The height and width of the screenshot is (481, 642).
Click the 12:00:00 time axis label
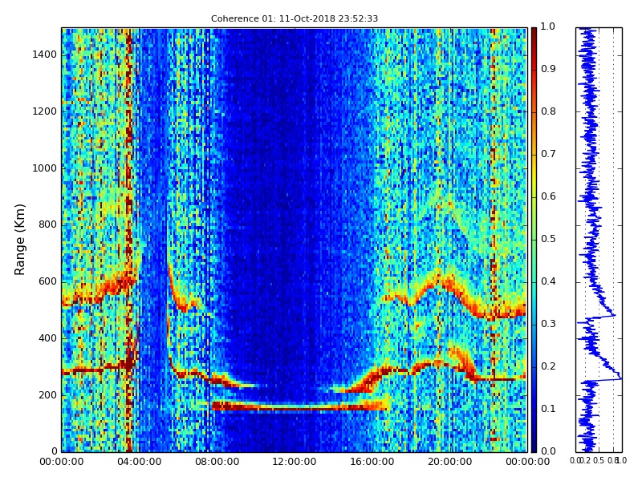click(295, 462)
